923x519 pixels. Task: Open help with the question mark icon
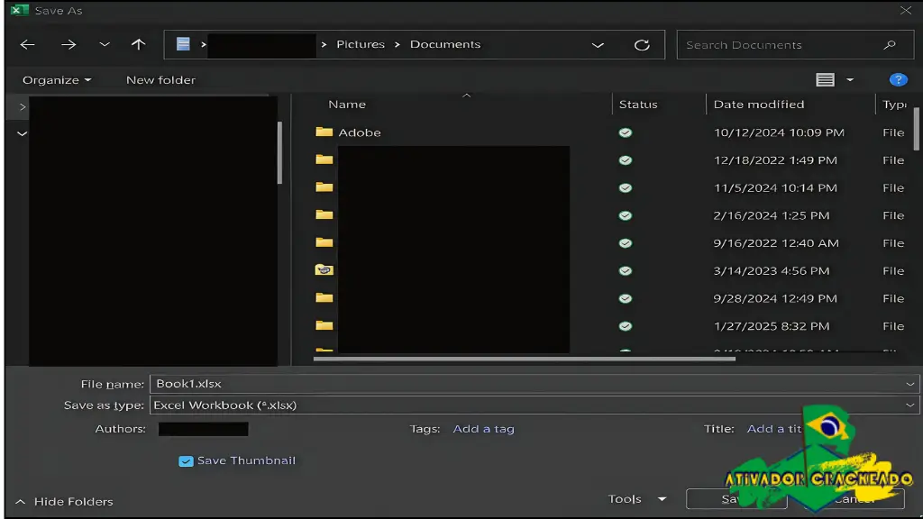point(898,80)
